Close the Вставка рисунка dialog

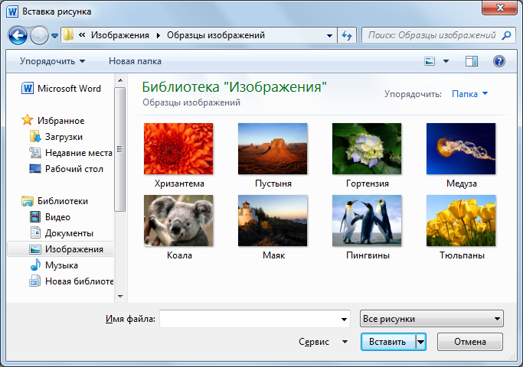point(499,8)
